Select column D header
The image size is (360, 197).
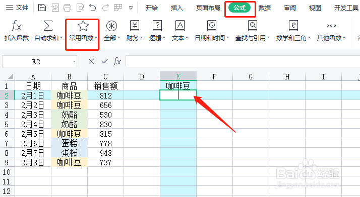pyautogui.click(x=142, y=76)
